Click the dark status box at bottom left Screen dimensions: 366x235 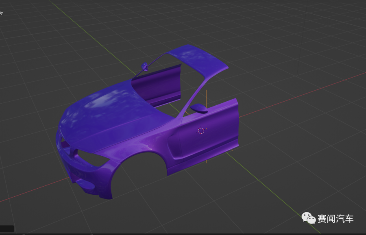[x=7, y=228]
